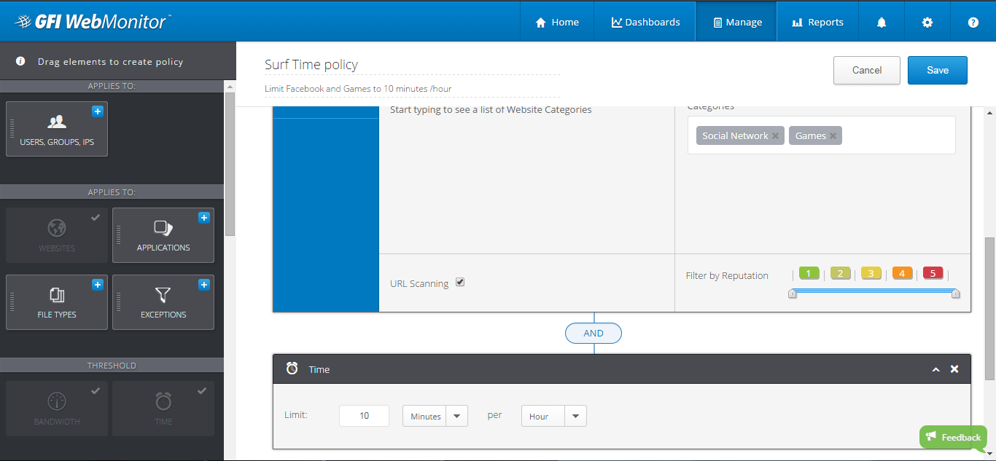Collapse the Time panel with chevron
This screenshot has height=461, width=996.
pyautogui.click(x=935, y=370)
